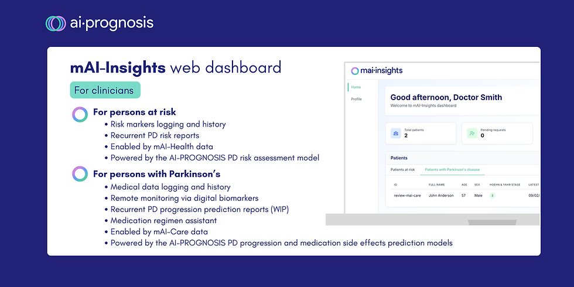Viewport: 574px width, 287px height.
Task: Click medication side effects prediction models bullet
Action: [x=282, y=243]
